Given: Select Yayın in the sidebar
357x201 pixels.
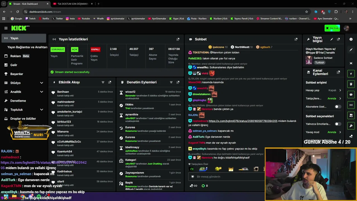Looking at the screenshot, I should (24, 38).
